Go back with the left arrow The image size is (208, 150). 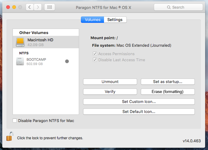[x=29, y=7]
